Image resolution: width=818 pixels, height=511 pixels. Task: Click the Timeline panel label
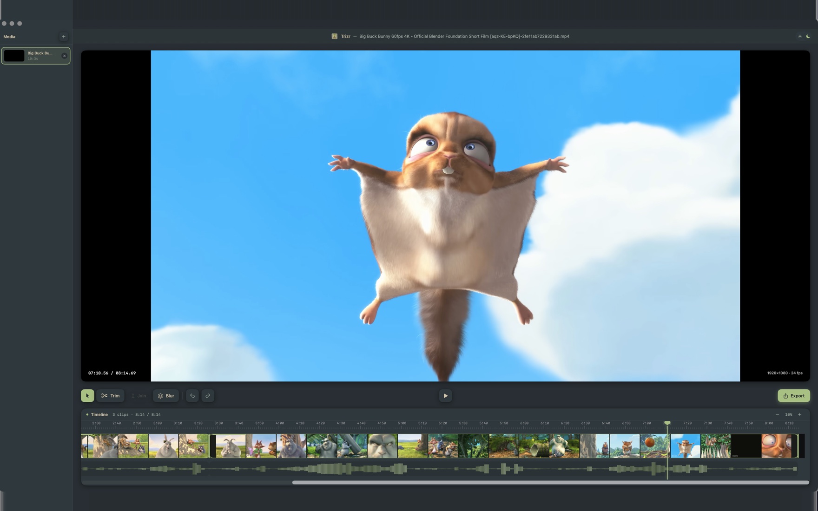[x=99, y=414]
